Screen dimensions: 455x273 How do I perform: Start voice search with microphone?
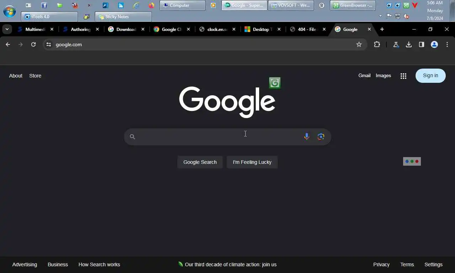pyautogui.click(x=307, y=136)
